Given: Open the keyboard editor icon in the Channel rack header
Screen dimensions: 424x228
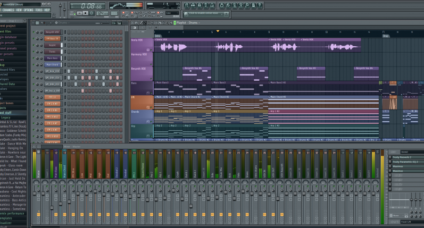Looking at the screenshot, I should click(x=120, y=23).
